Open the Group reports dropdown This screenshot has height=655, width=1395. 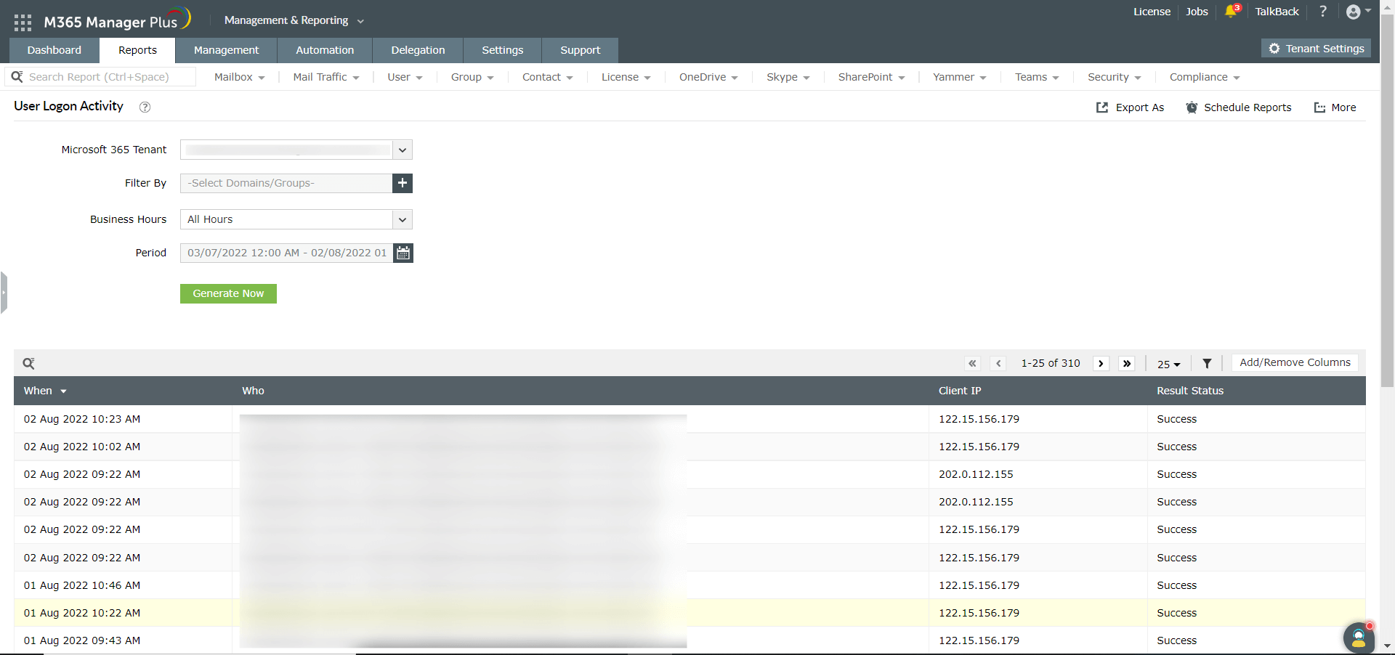point(472,77)
